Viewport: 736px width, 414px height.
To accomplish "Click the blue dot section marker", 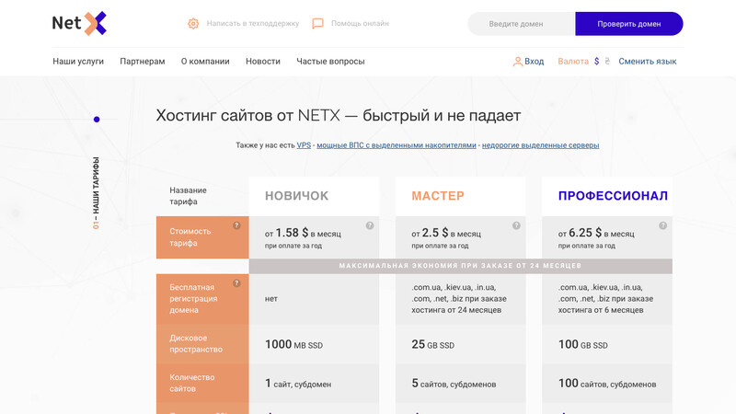I will click(97, 120).
